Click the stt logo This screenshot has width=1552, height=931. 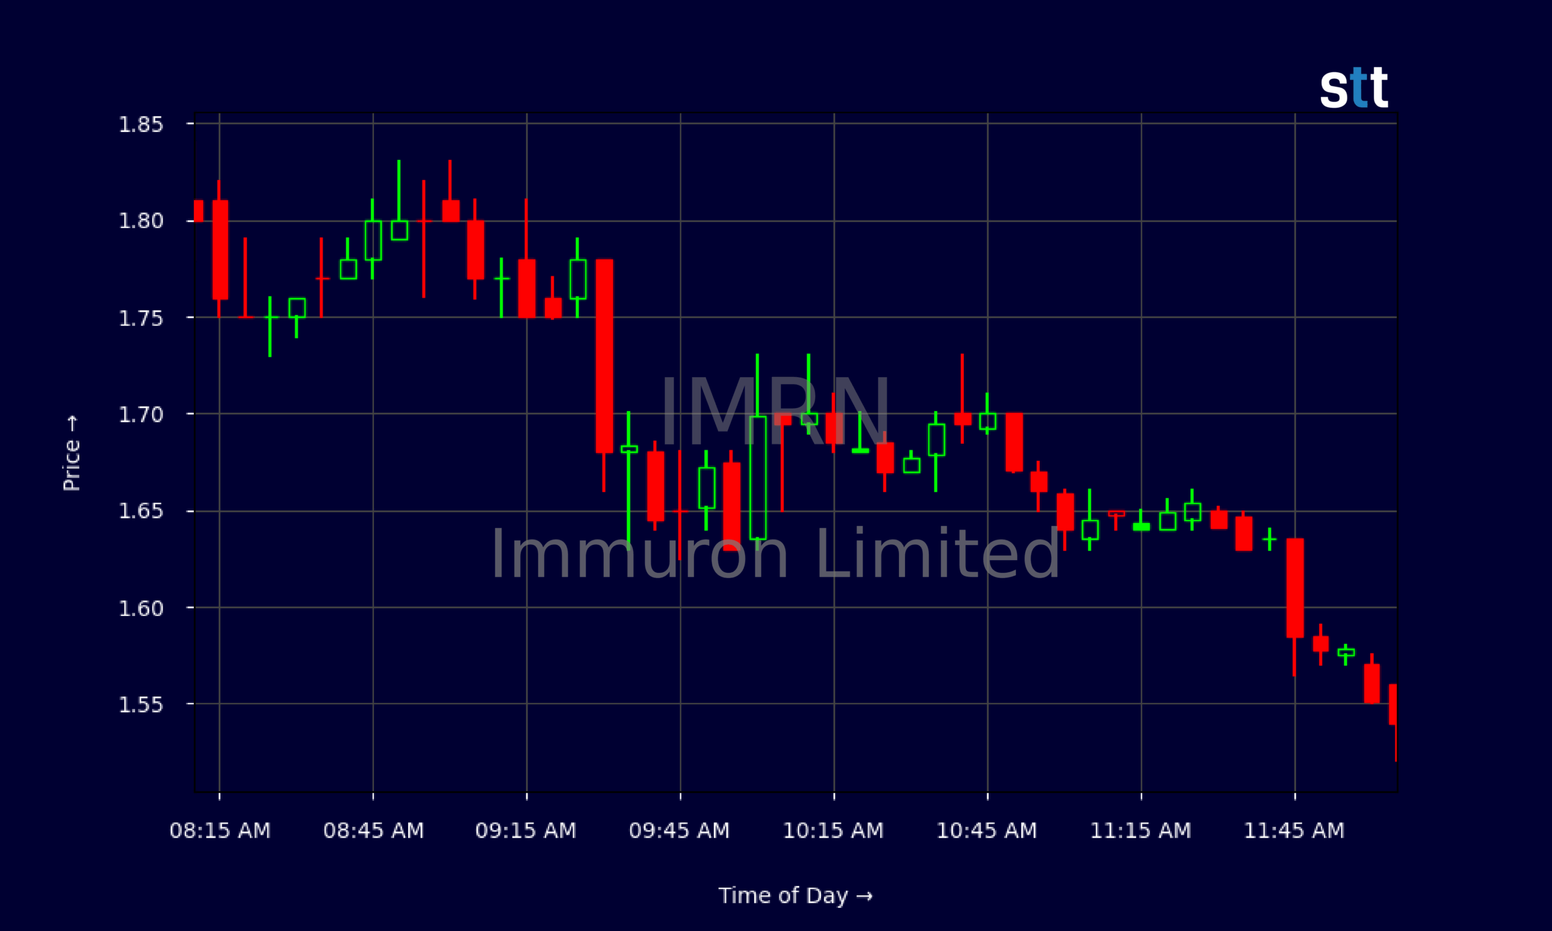click(1354, 88)
